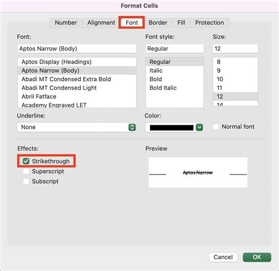Image resolution: width=279 pixels, height=271 pixels.
Task: Switch to the Alignment tab
Action: pos(101,23)
